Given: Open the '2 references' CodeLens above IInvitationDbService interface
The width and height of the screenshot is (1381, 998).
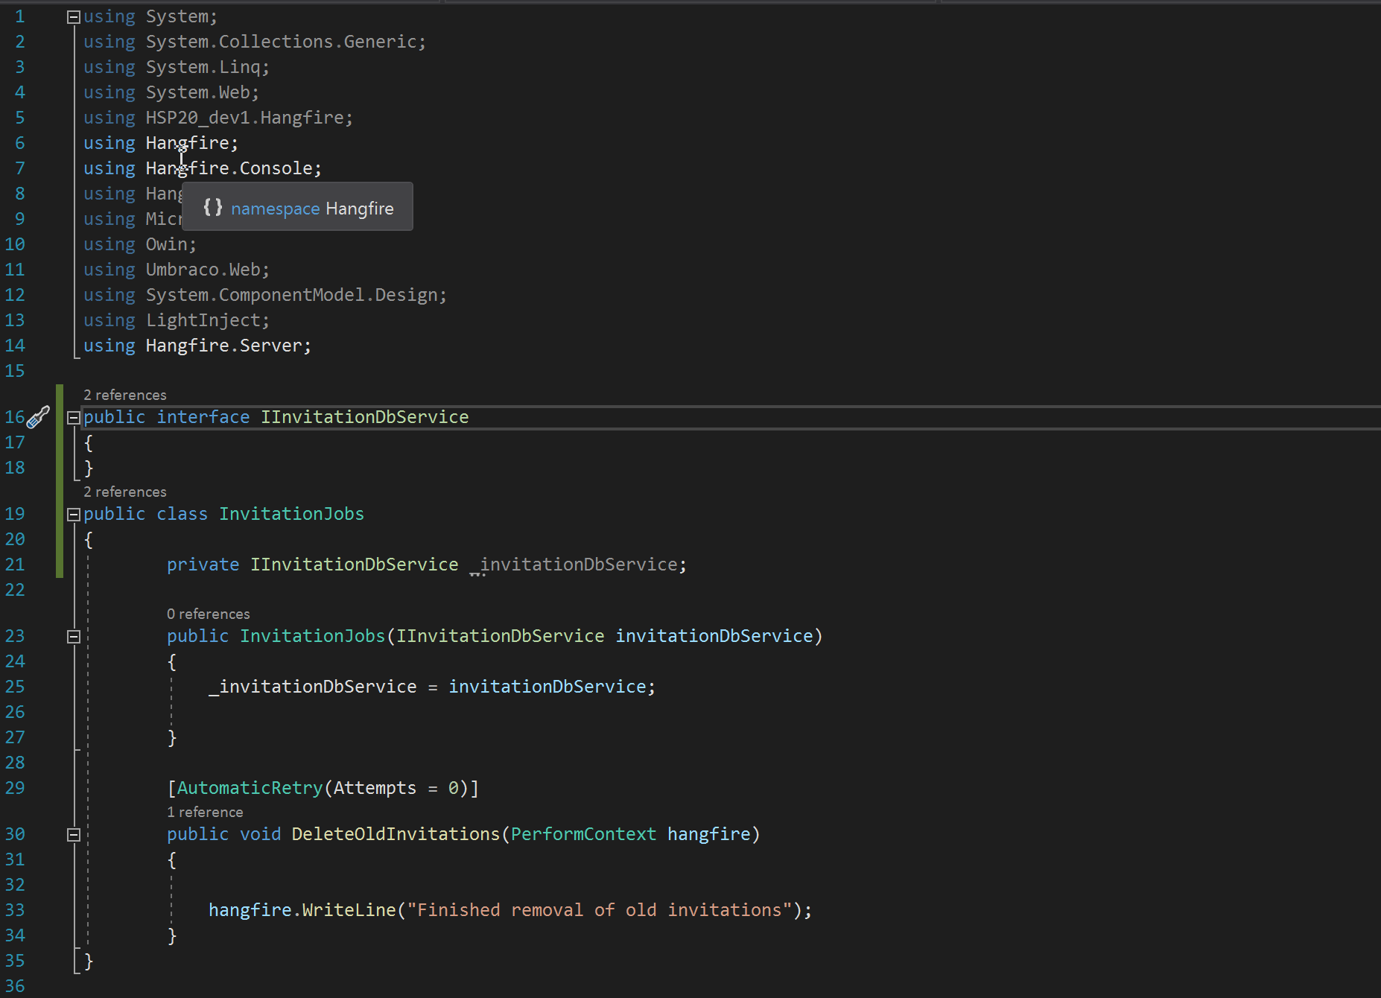Looking at the screenshot, I should pos(125,395).
